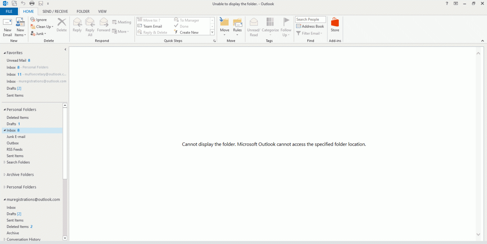487x244 pixels.
Task: Select the Create New quick step
Action: coord(189,32)
